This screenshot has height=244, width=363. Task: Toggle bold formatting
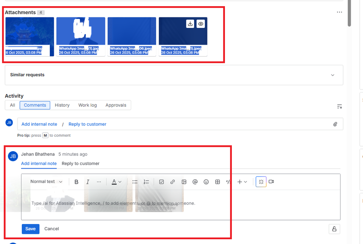click(76, 182)
